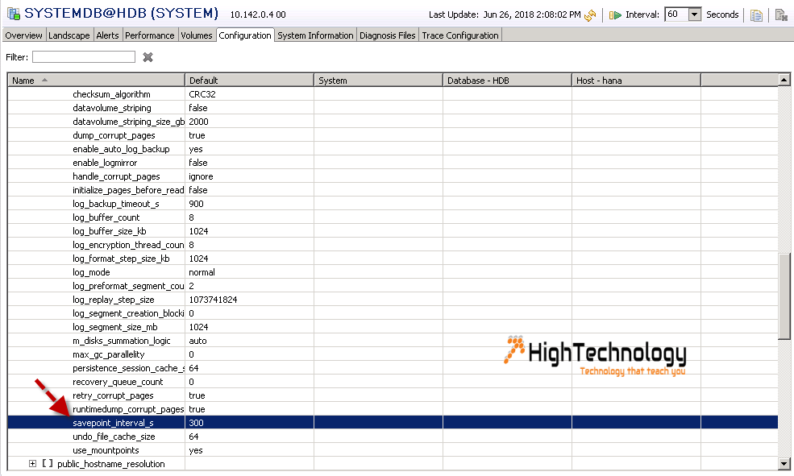Select the recovery_queue_count parameter
This screenshot has height=476, width=794.
[393, 381]
